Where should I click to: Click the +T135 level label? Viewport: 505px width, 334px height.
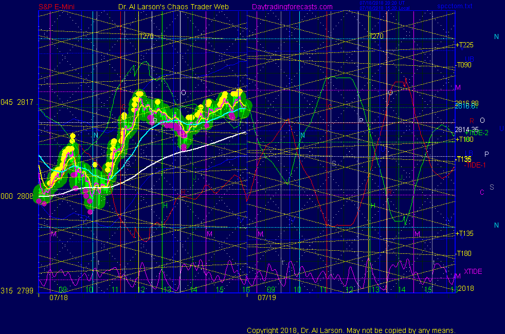click(x=464, y=233)
